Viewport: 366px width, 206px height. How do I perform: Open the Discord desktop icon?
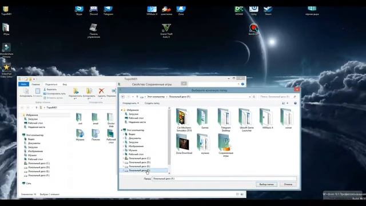click(x=94, y=10)
